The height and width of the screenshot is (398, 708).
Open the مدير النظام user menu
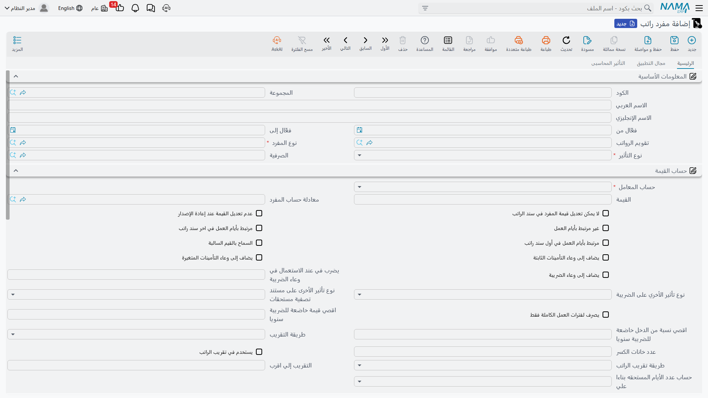tap(26, 8)
